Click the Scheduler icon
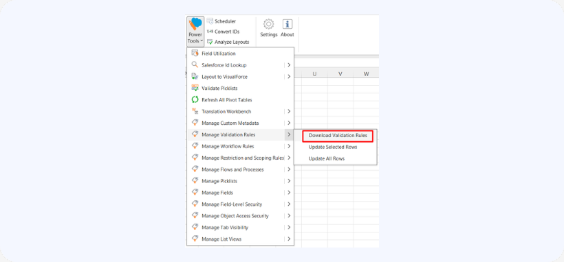564x262 pixels. coord(210,21)
